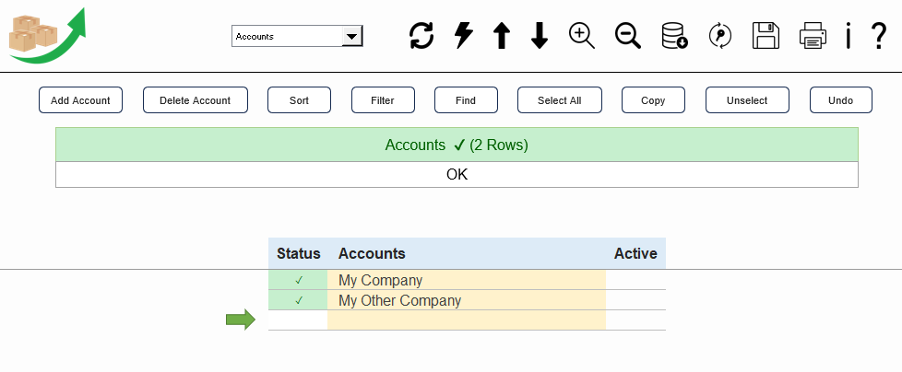This screenshot has width=902, height=372.
Task: Click the Delete Account button
Action: (x=195, y=100)
